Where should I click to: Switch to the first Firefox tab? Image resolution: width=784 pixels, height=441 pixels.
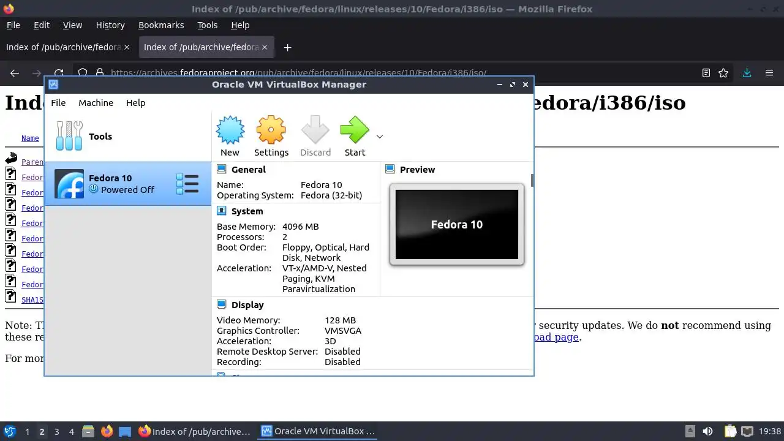click(x=67, y=47)
